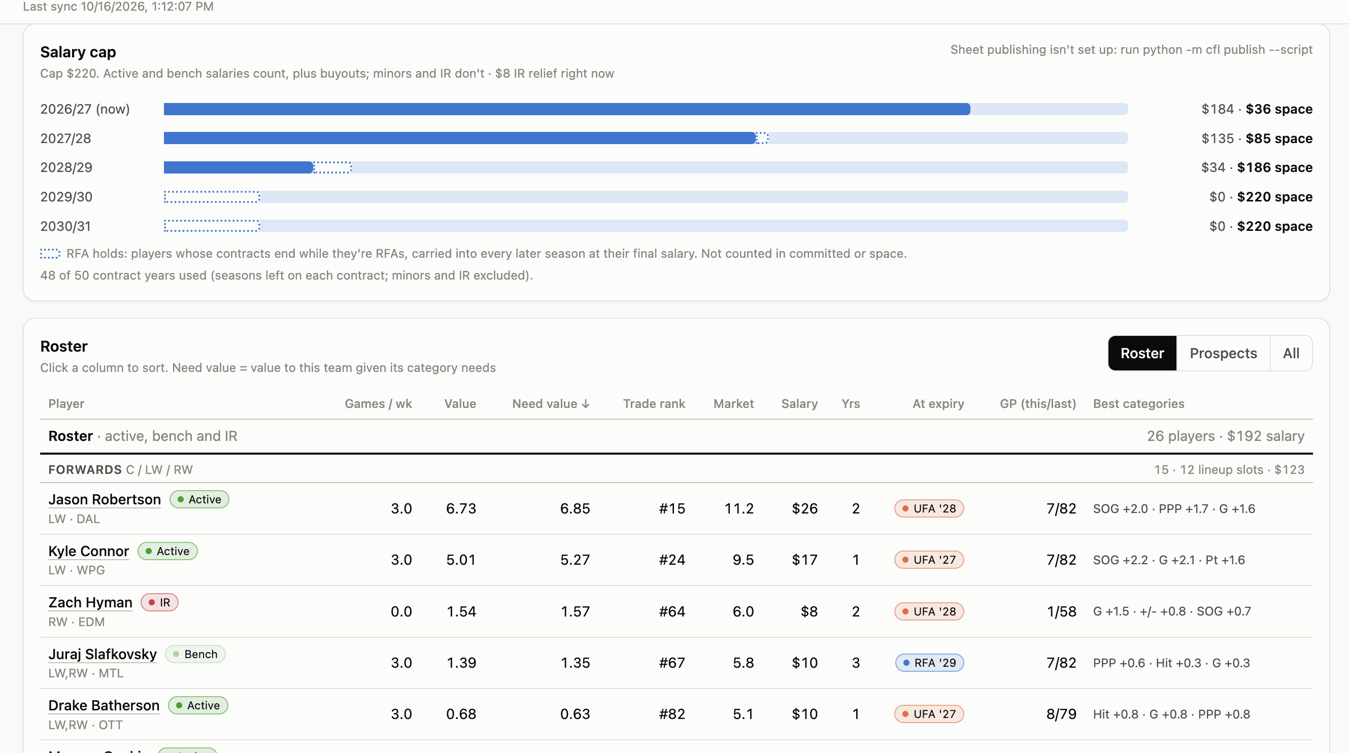Sort the roster by Market column

click(x=733, y=404)
